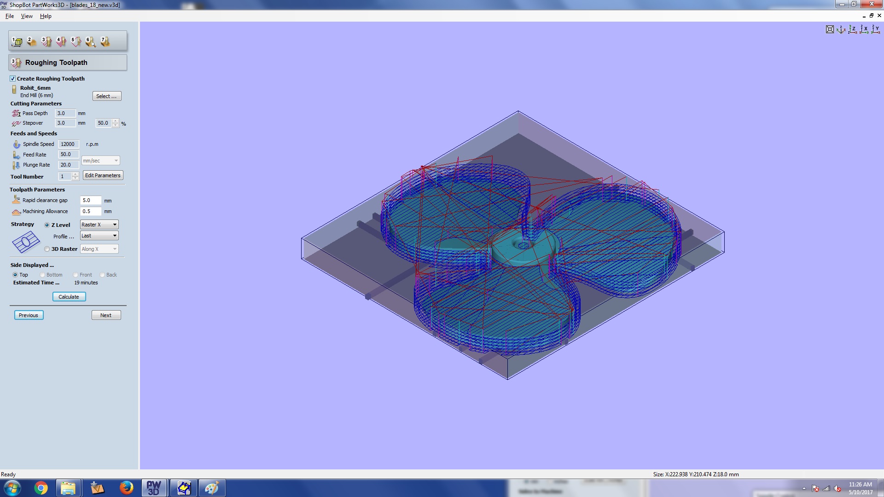Screen dimensions: 884x497
Task: Go to step 1 orient and size model
Action: (17, 42)
